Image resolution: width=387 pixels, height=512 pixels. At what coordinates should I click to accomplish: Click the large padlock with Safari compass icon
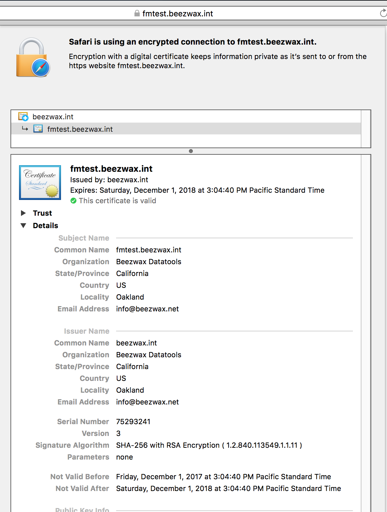point(33,58)
